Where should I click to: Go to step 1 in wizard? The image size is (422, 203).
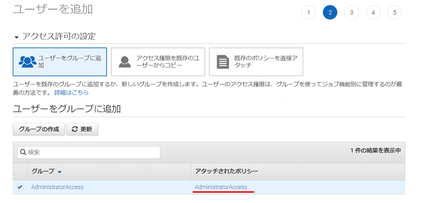click(309, 13)
